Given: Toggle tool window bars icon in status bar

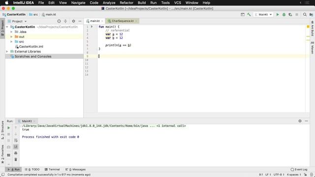Looking at the screenshot, I should pyautogui.click(x=3, y=175).
